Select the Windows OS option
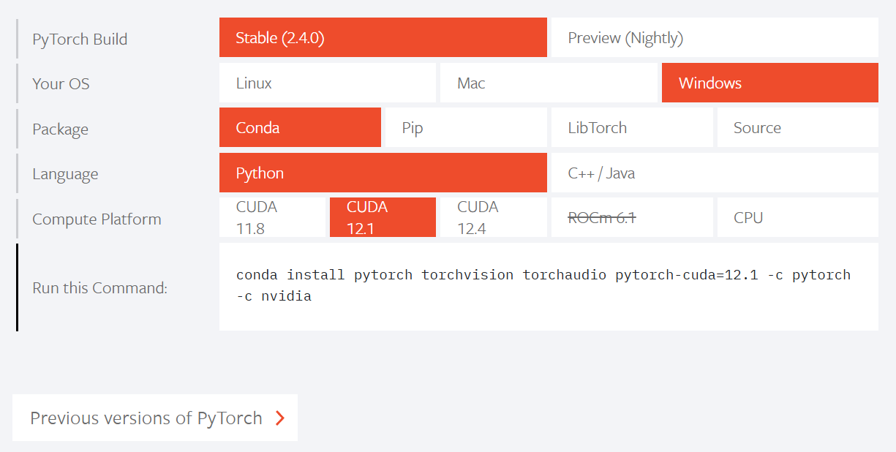The height and width of the screenshot is (452, 896). point(769,83)
